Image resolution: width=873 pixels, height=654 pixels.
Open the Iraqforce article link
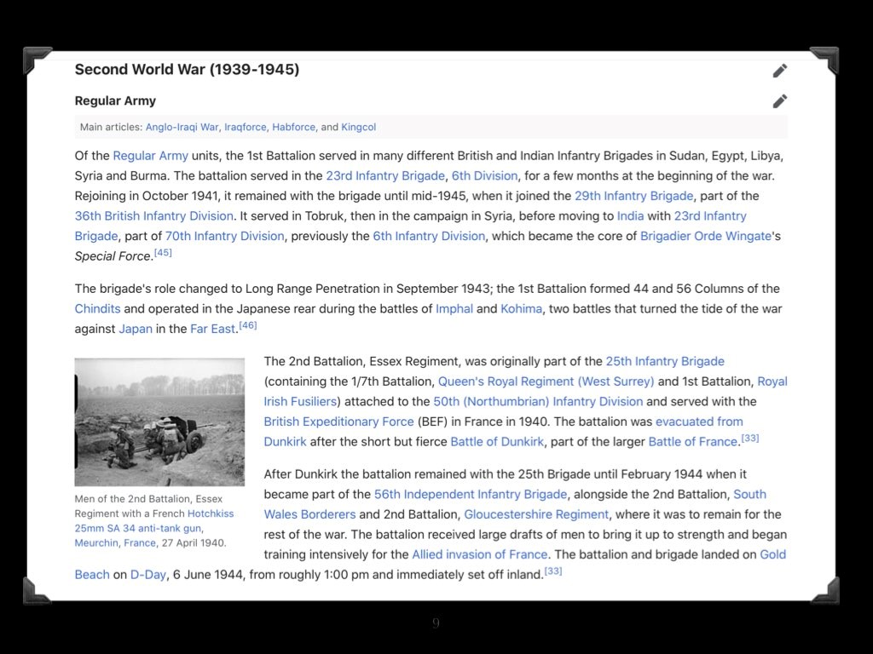pos(245,127)
